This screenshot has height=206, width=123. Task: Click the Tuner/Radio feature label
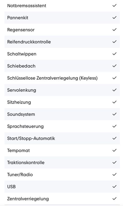pyautogui.click(x=20, y=175)
